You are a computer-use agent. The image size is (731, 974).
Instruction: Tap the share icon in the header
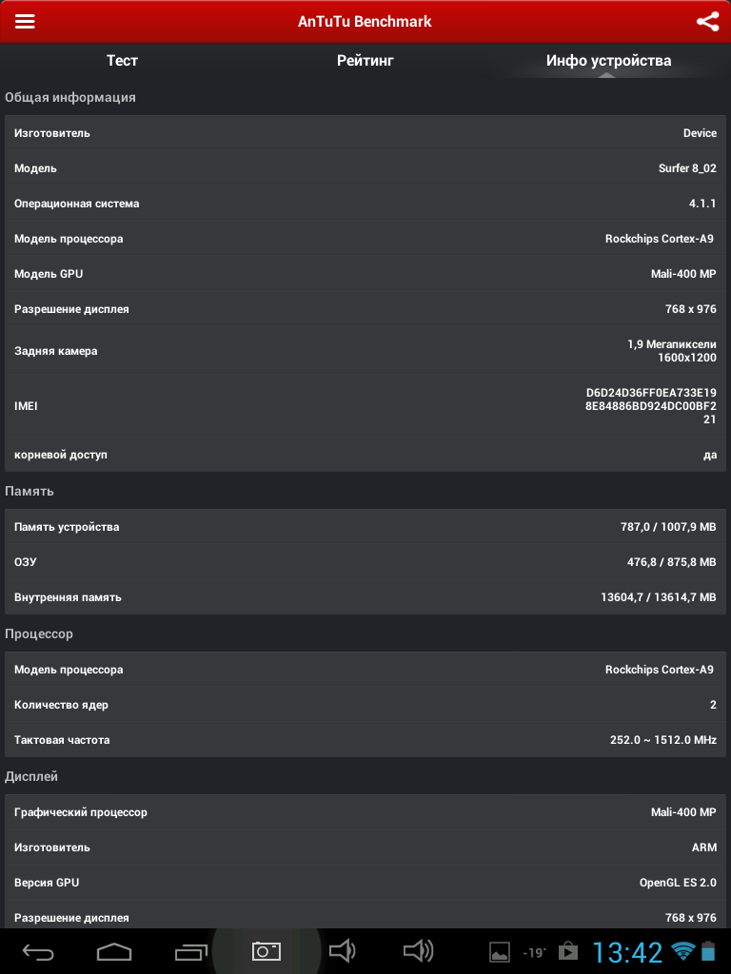[707, 21]
